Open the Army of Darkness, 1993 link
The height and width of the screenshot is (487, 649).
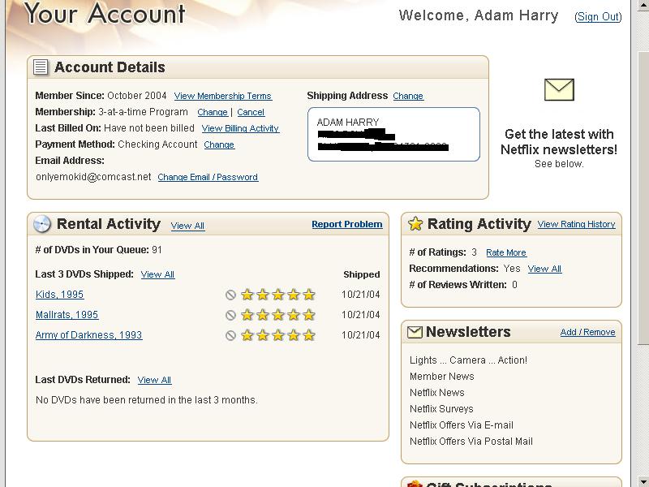pos(89,335)
